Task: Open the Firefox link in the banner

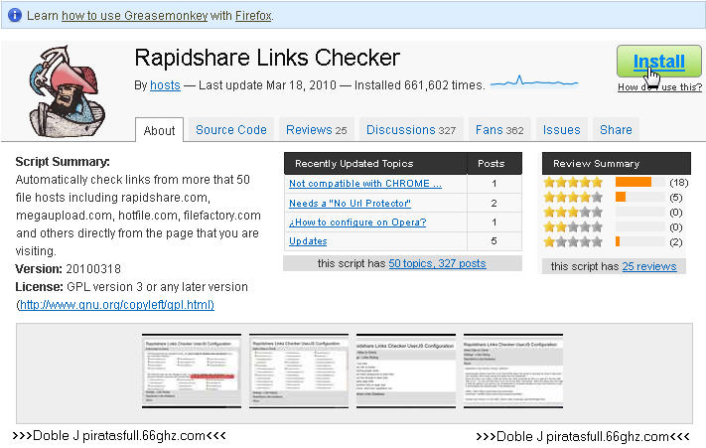Action: coord(253,15)
